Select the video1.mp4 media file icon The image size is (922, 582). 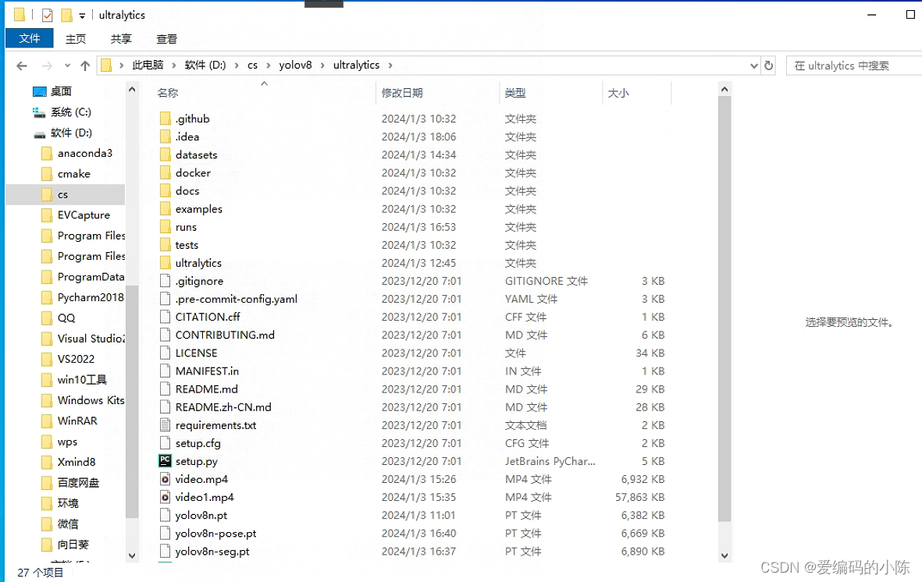[x=166, y=497]
